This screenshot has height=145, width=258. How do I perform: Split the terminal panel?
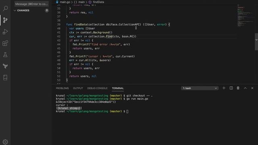(231, 88)
